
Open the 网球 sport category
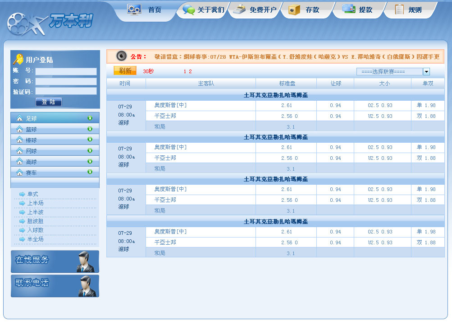click(x=55, y=150)
